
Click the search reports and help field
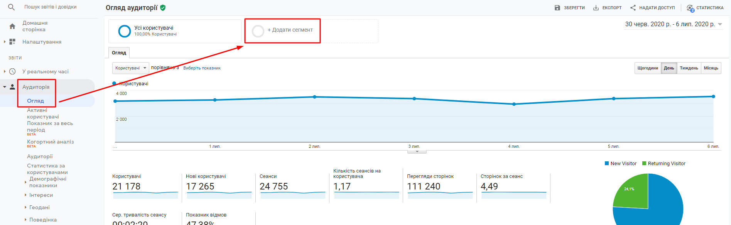[51, 7]
